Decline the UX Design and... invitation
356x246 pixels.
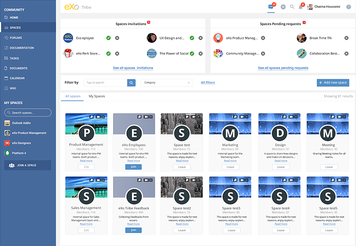201,38
